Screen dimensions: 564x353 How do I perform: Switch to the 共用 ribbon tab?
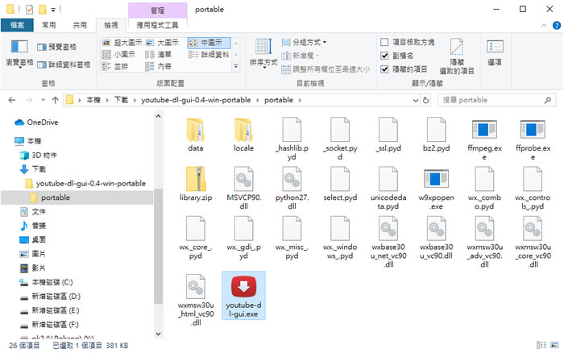(x=80, y=25)
